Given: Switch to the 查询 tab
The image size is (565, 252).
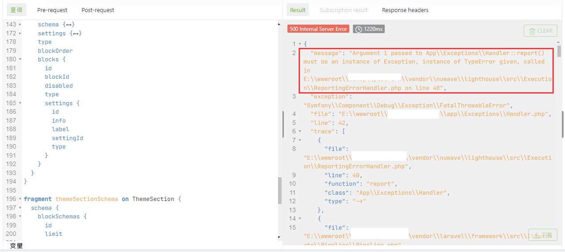Looking at the screenshot, I should [x=17, y=10].
